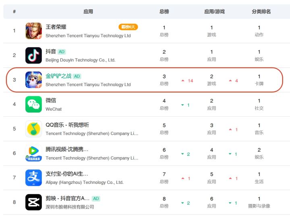This screenshot has height=217, width=290.
Task: Open QQ音乐 - 听我想听 title
Action: pyautogui.click(x=67, y=125)
